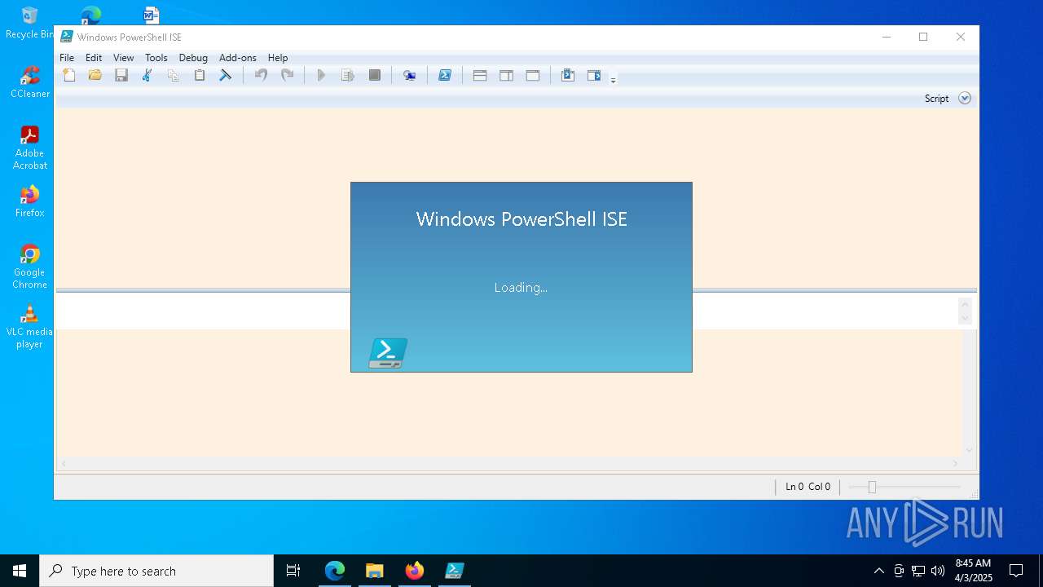
Task: Open the File menu
Action: (67, 58)
